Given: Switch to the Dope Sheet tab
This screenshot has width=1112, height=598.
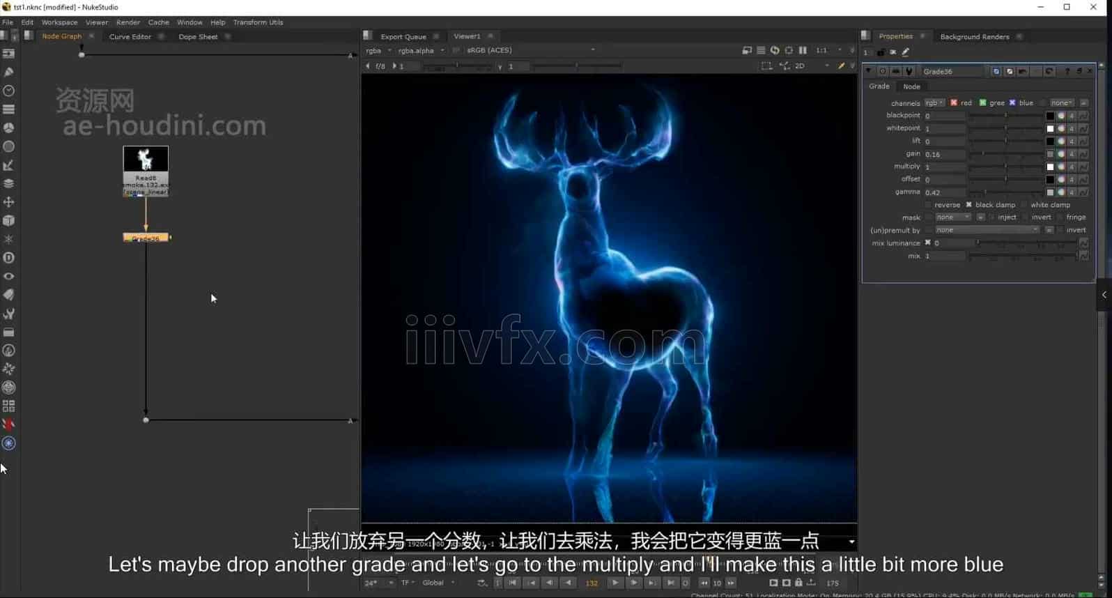Looking at the screenshot, I should click(198, 37).
